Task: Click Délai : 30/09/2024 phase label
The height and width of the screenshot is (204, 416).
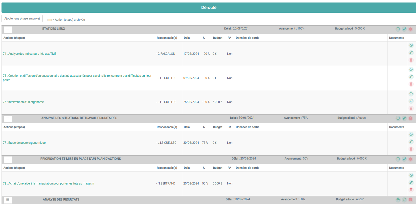Action: coord(238,199)
